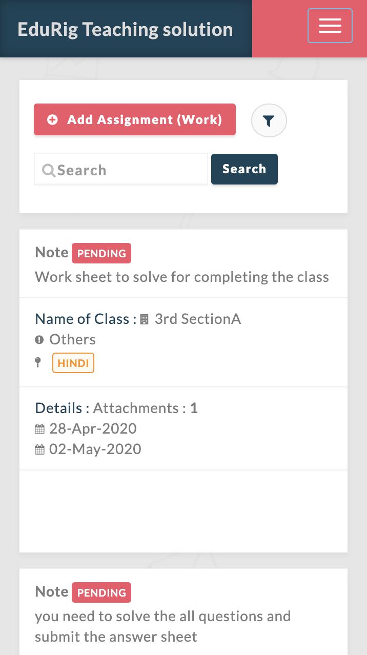
Task: Click the HINDI subject tag
Action: (73, 363)
